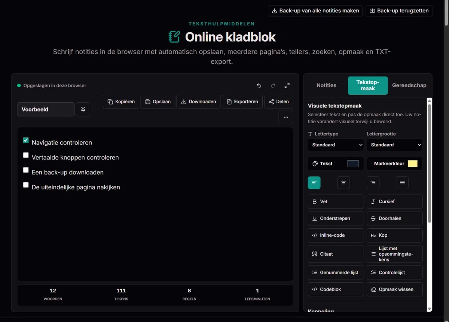Check 'Een back-up downloaden' checkbox

26,170
